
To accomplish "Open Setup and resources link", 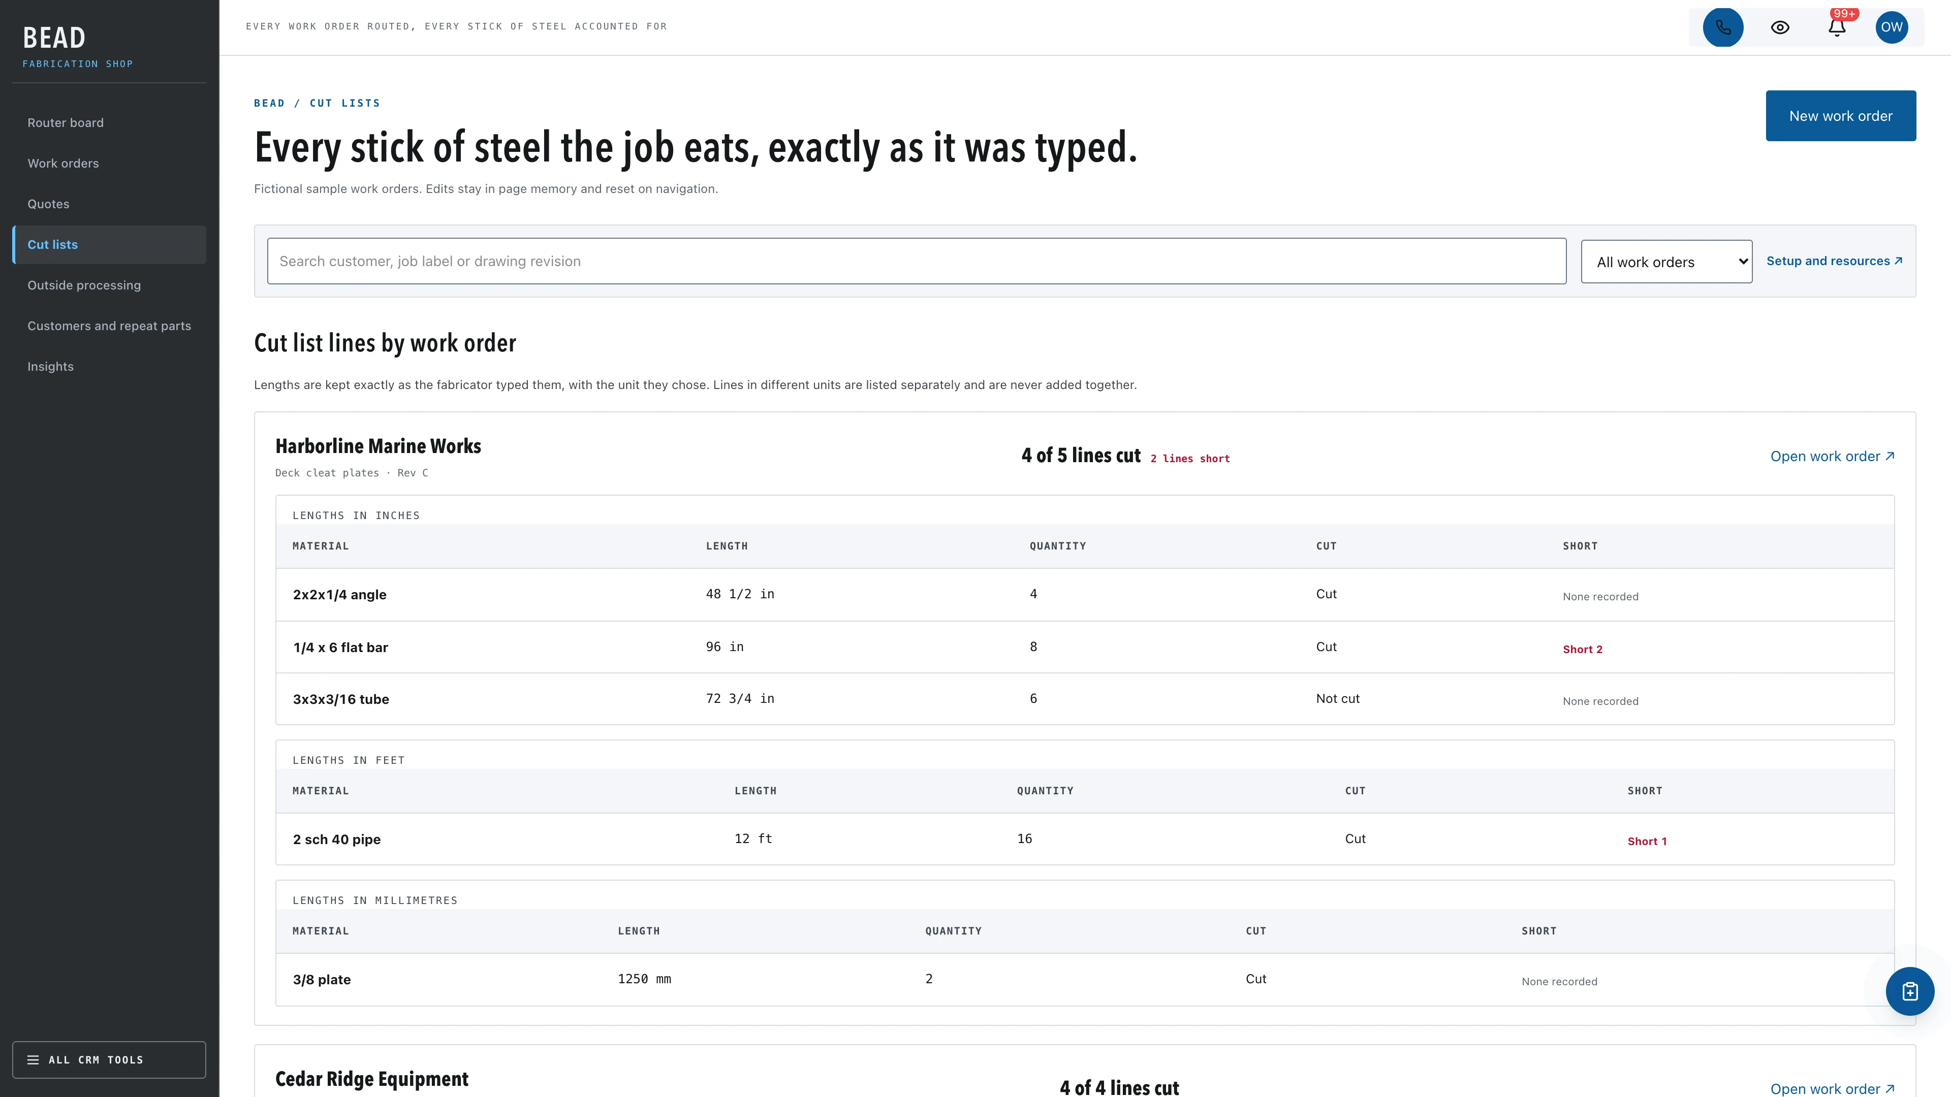I will tap(1834, 261).
